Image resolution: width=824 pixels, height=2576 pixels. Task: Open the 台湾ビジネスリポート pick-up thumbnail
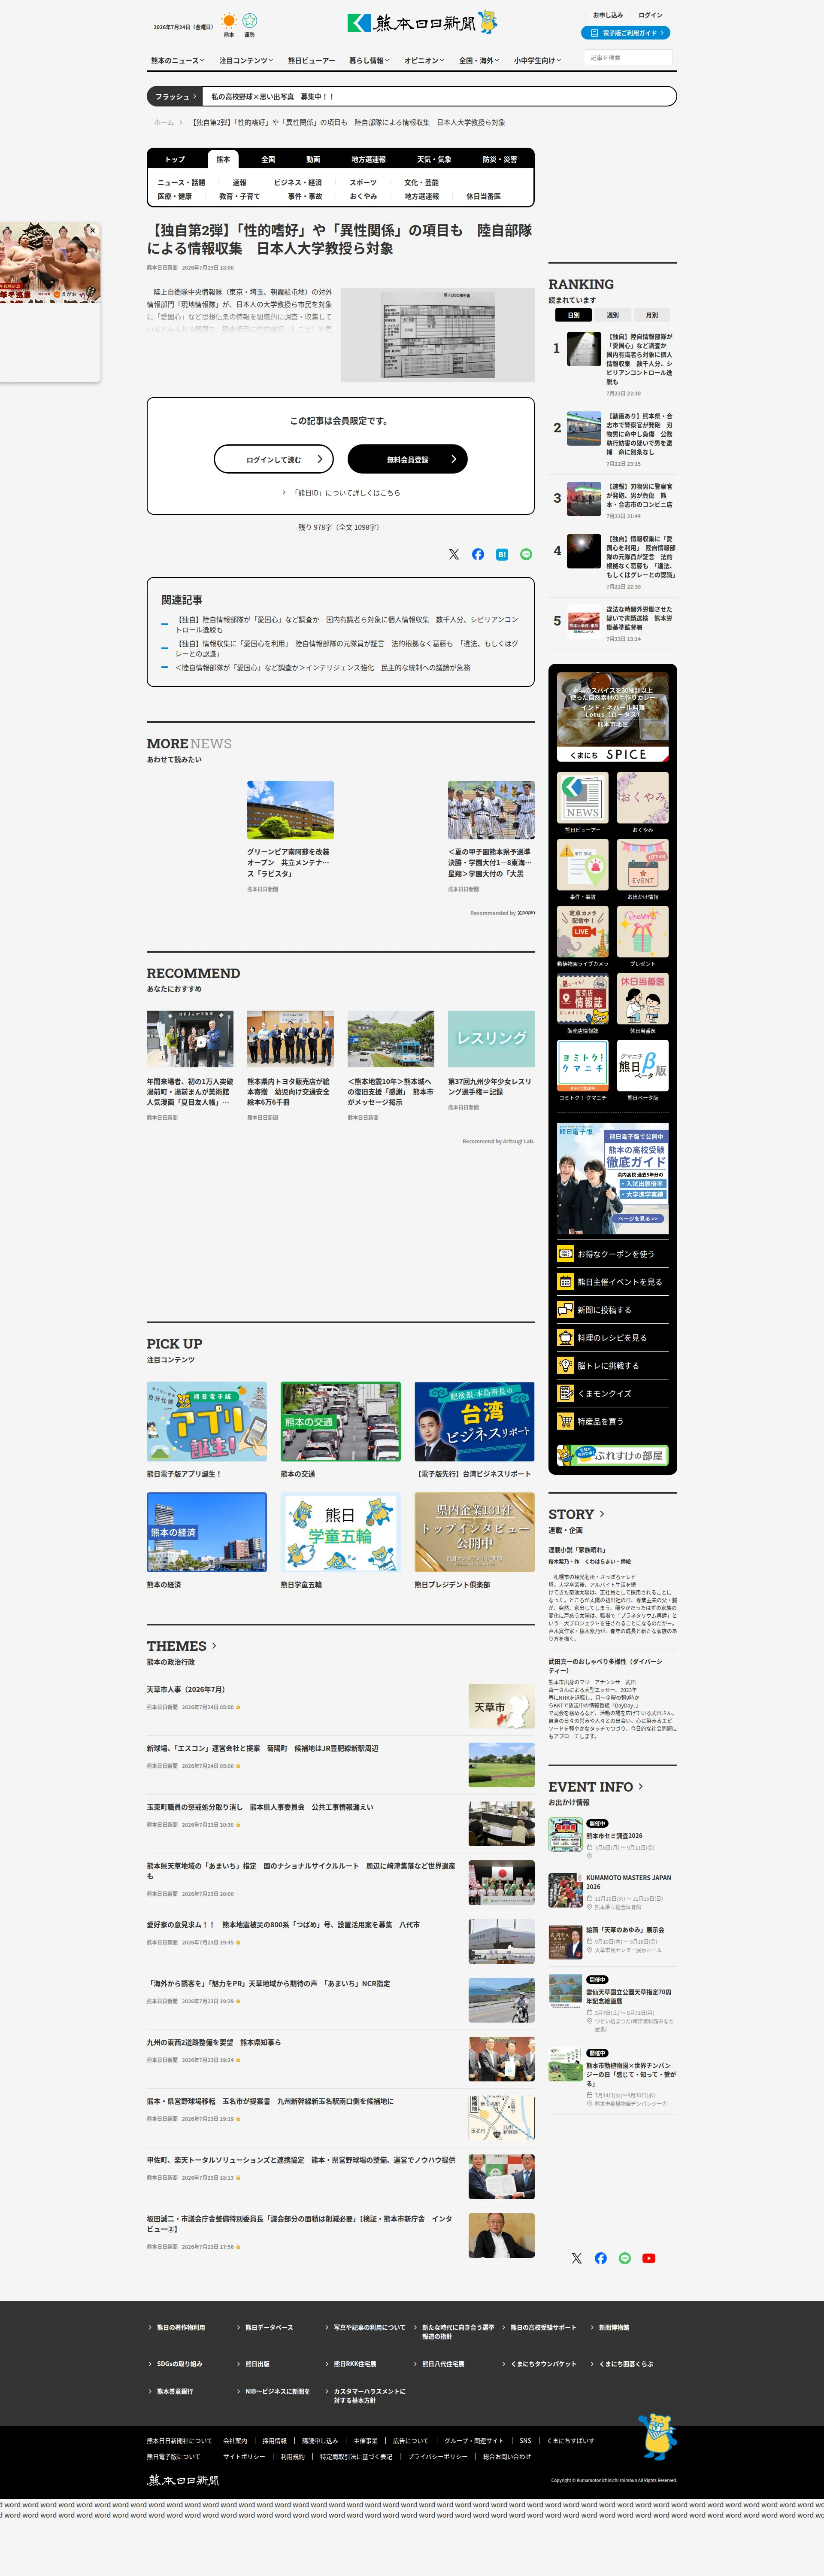(475, 1421)
